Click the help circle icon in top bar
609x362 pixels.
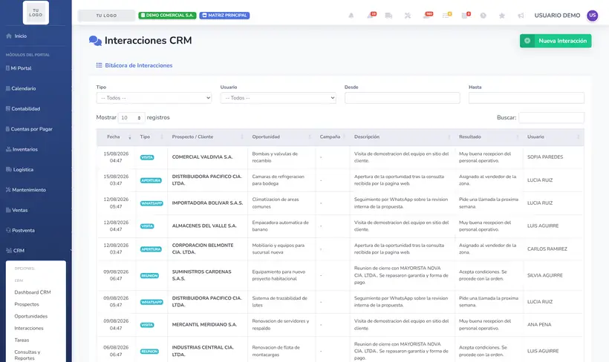483,16
